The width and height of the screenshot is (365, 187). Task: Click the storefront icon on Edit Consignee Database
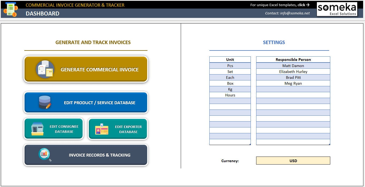(x=37, y=128)
